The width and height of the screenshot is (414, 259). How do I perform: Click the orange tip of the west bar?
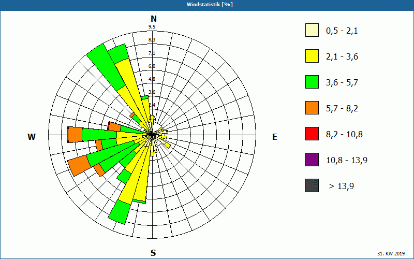(75, 135)
